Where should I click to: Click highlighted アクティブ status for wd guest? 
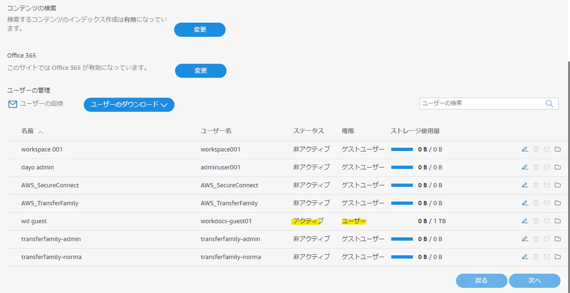point(308,221)
